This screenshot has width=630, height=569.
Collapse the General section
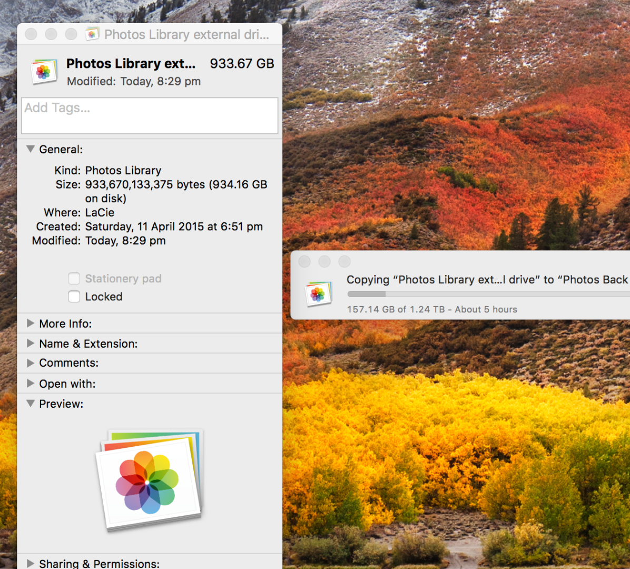[31, 149]
